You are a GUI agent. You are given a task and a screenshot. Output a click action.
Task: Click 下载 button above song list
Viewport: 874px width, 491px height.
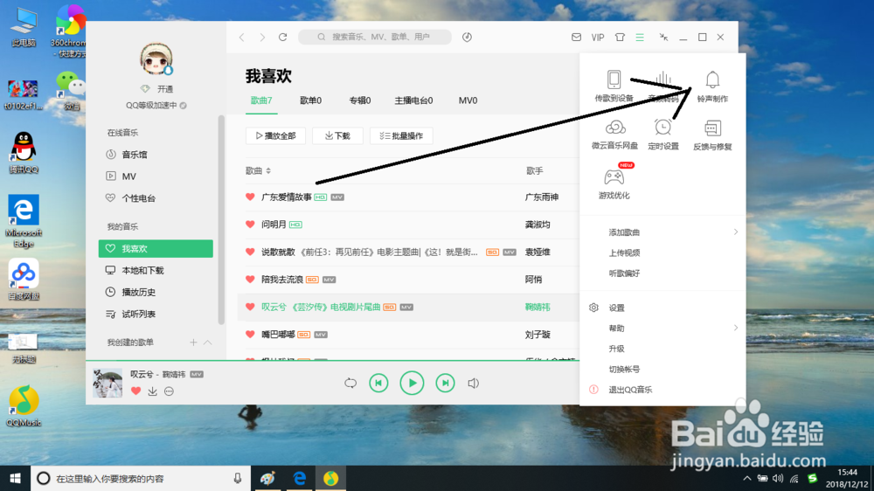pos(337,135)
